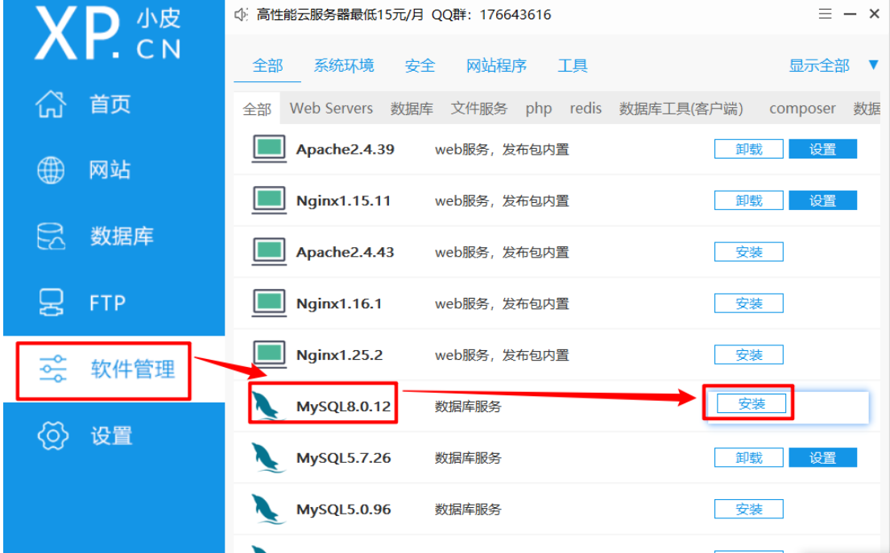
Task: Install MySQL8.0.12 via 安装 button
Action: pyautogui.click(x=751, y=404)
